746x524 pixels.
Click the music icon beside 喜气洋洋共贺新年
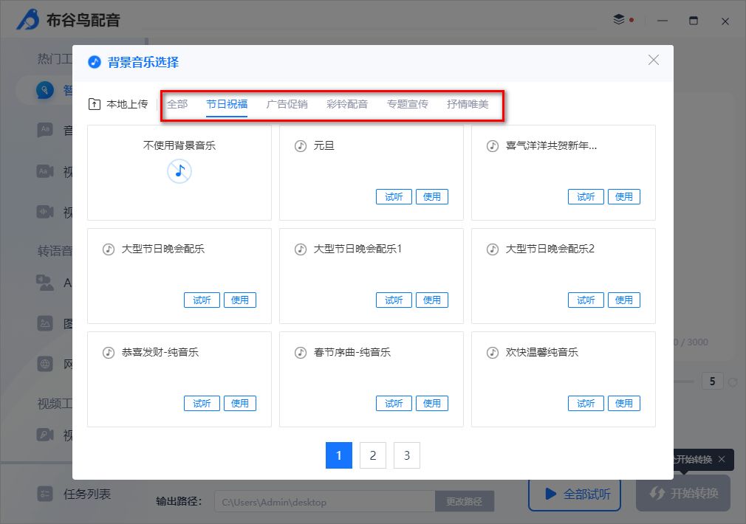[493, 146]
